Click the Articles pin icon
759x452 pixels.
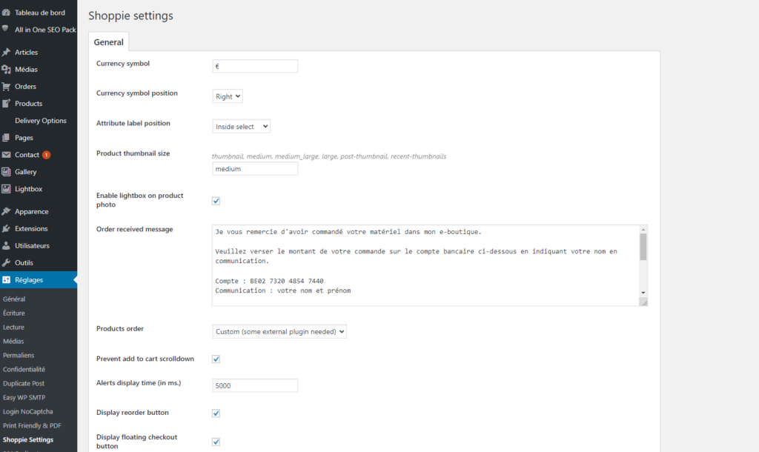[x=6, y=53]
